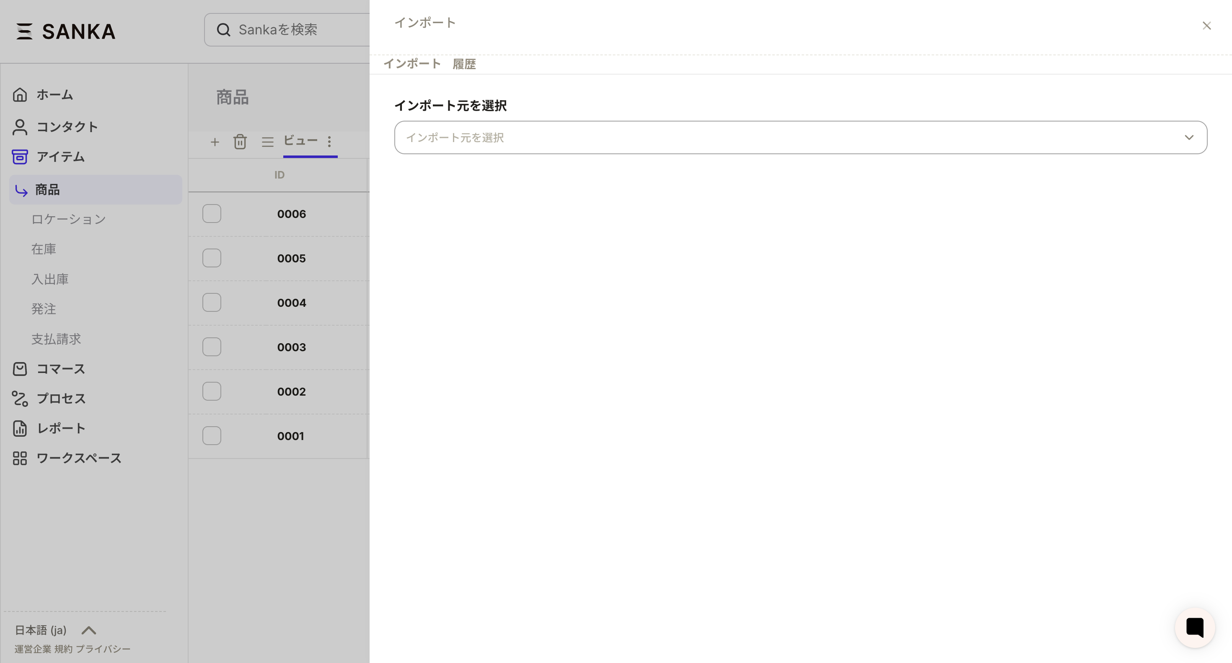Open the プロセス workflow icon
Viewport: 1232px width, 663px height.
click(x=20, y=399)
